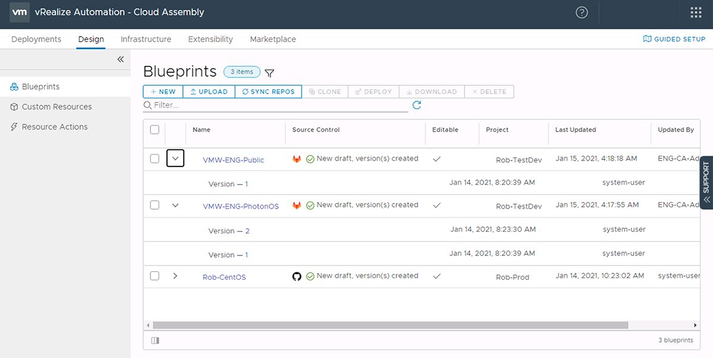This screenshot has height=358, width=713.
Task: Check the select-all checkbox in table header
Action: [154, 129]
